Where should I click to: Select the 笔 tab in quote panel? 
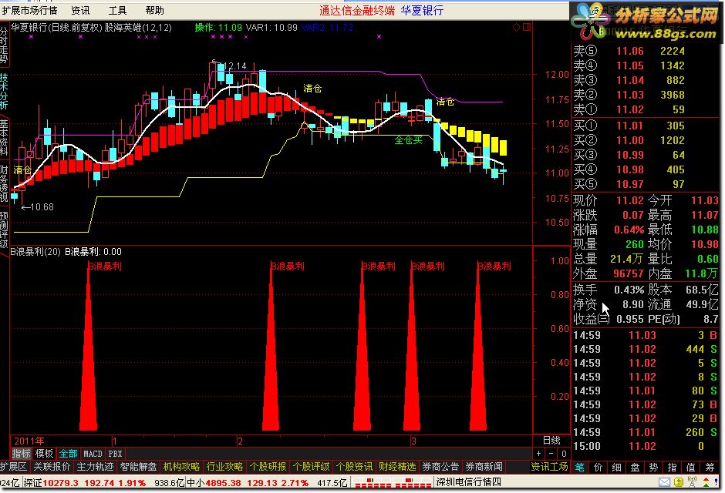click(580, 468)
